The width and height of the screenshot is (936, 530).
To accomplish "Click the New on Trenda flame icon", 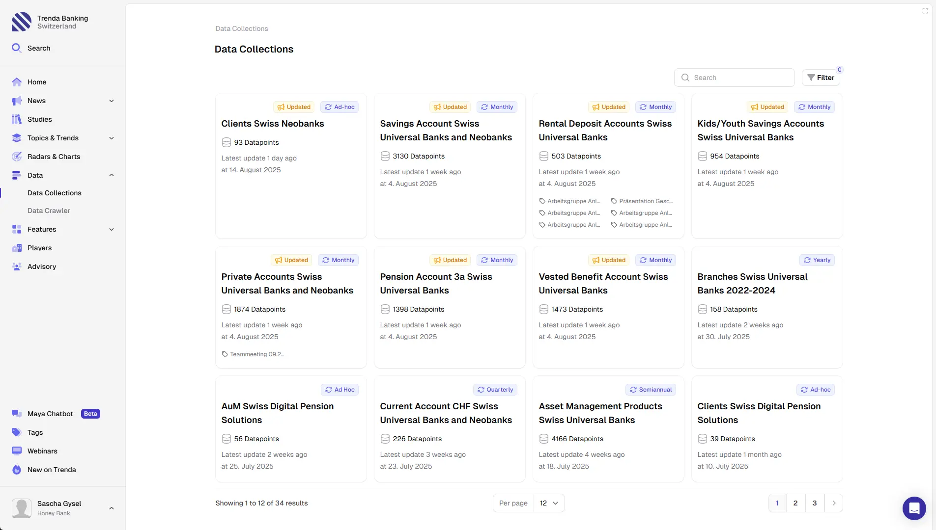I will click(17, 470).
